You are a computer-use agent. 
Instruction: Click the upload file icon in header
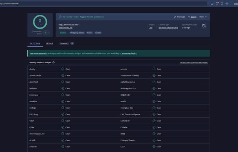pyautogui.click(x=212, y=3)
